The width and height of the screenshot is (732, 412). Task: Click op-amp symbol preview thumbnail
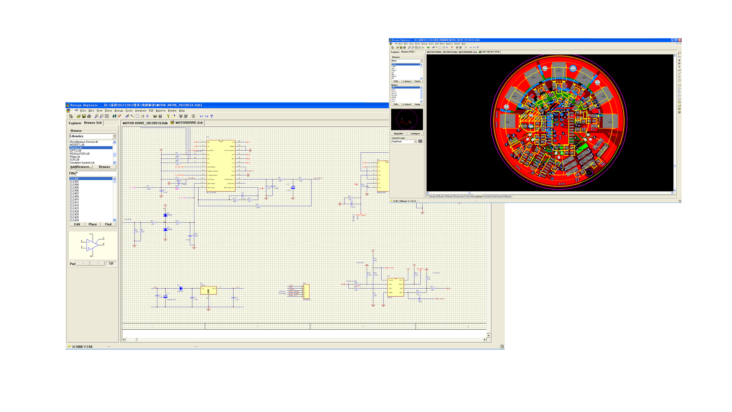tap(93, 245)
